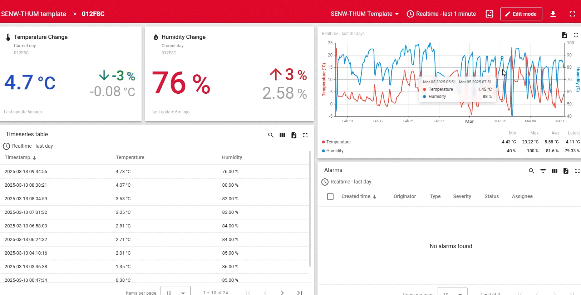Open the Realtime - last 1 minute time window
Viewport: 581px width, 295px height.
tap(442, 14)
